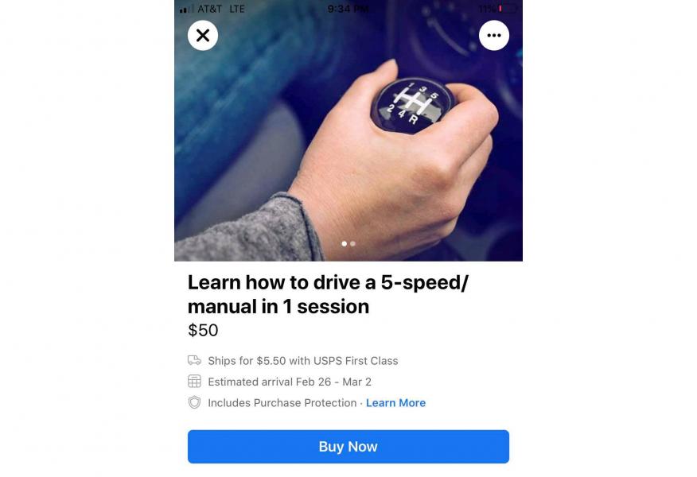Close the listing with the X button
Image resolution: width=697 pixels, height=477 pixels.
coord(203,35)
